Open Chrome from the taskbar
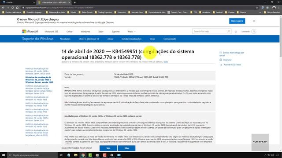Screen dimensions: 282x158 click(x=83, y=155)
